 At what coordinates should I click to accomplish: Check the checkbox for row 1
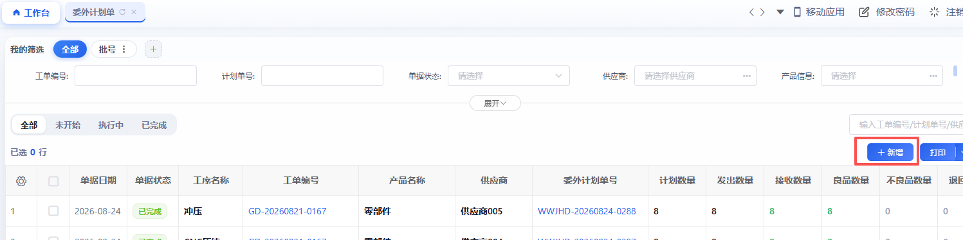coord(53,210)
